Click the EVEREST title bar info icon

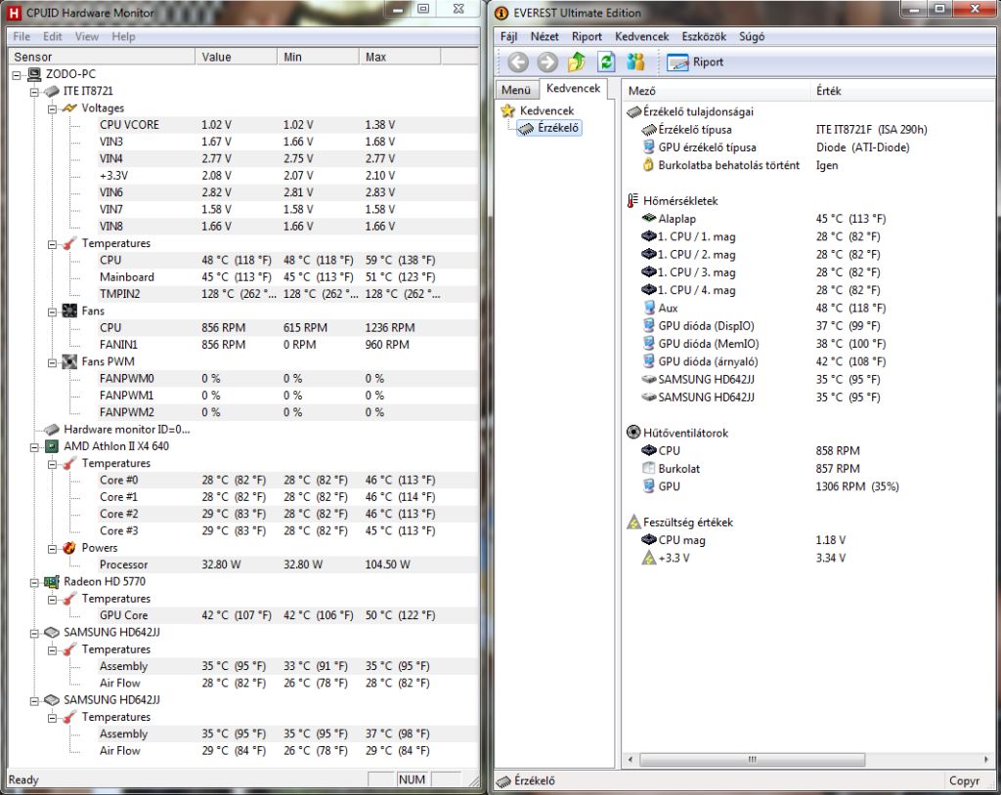point(502,13)
